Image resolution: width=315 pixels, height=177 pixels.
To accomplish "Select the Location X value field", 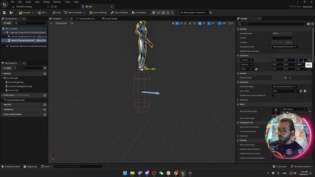I will pyautogui.click(x=278, y=60).
